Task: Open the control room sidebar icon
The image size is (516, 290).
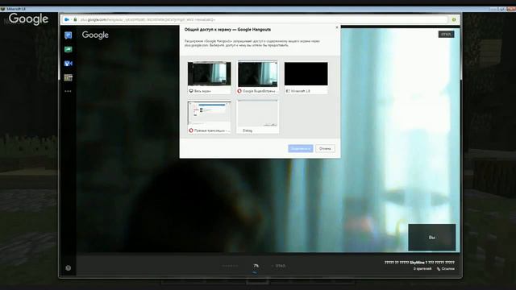Action: [x=68, y=77]
